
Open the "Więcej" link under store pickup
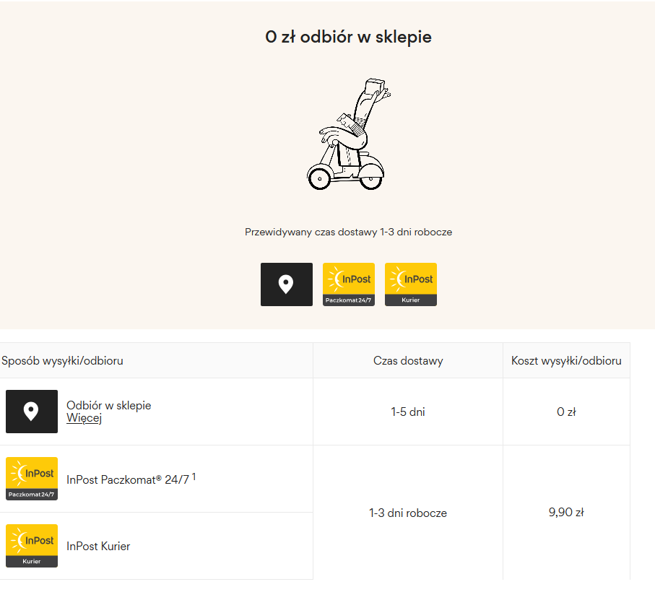coord(84,418)
